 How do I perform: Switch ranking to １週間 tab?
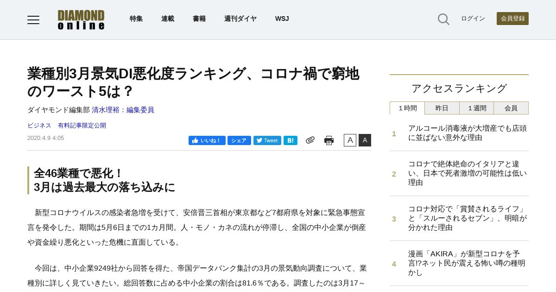tap(477, 108)
